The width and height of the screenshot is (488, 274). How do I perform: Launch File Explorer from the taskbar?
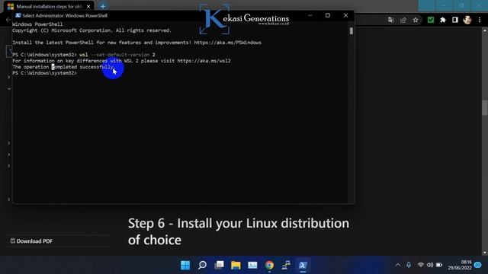236,265
